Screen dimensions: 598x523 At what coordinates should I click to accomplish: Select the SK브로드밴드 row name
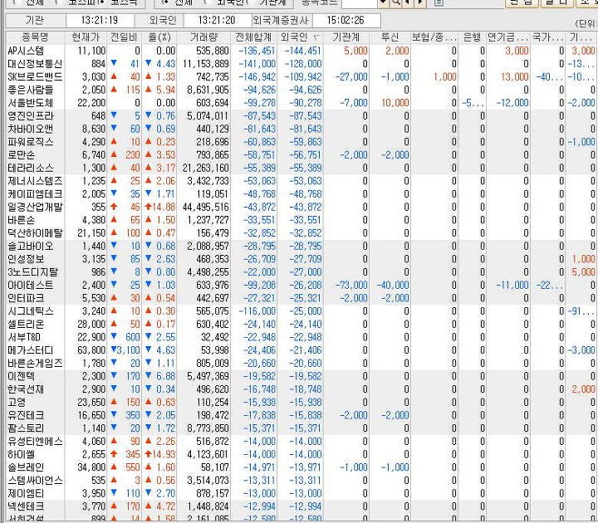pos(35,76)
